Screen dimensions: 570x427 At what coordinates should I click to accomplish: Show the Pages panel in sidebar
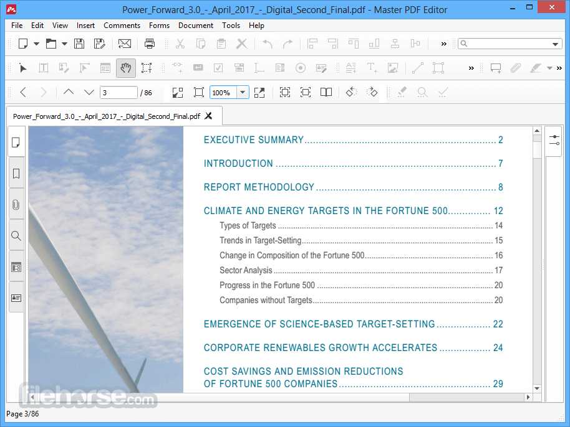[16, 142]
